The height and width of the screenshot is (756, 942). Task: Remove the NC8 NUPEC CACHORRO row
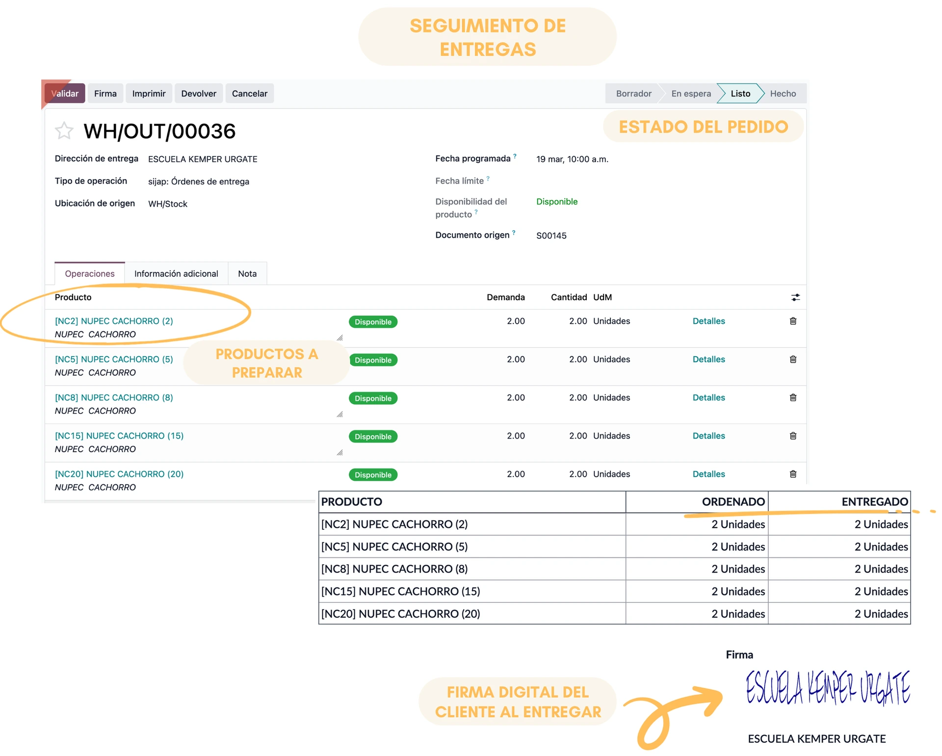[793, 397]
